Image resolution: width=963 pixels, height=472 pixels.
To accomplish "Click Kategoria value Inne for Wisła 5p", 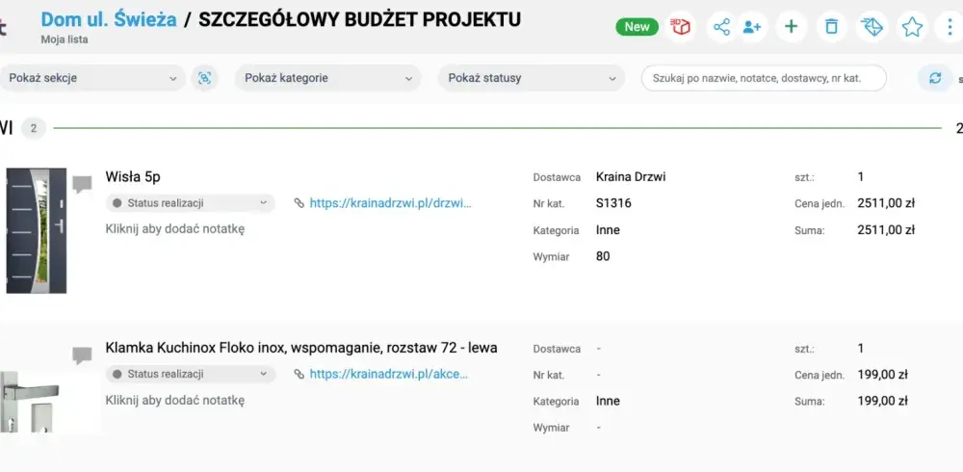I will 608,230.
